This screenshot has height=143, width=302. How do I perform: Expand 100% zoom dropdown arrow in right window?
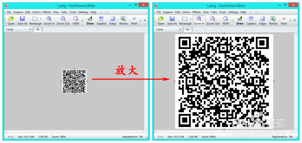232,21
